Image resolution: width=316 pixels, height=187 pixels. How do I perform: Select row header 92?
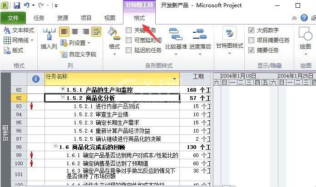click(19, 98)
